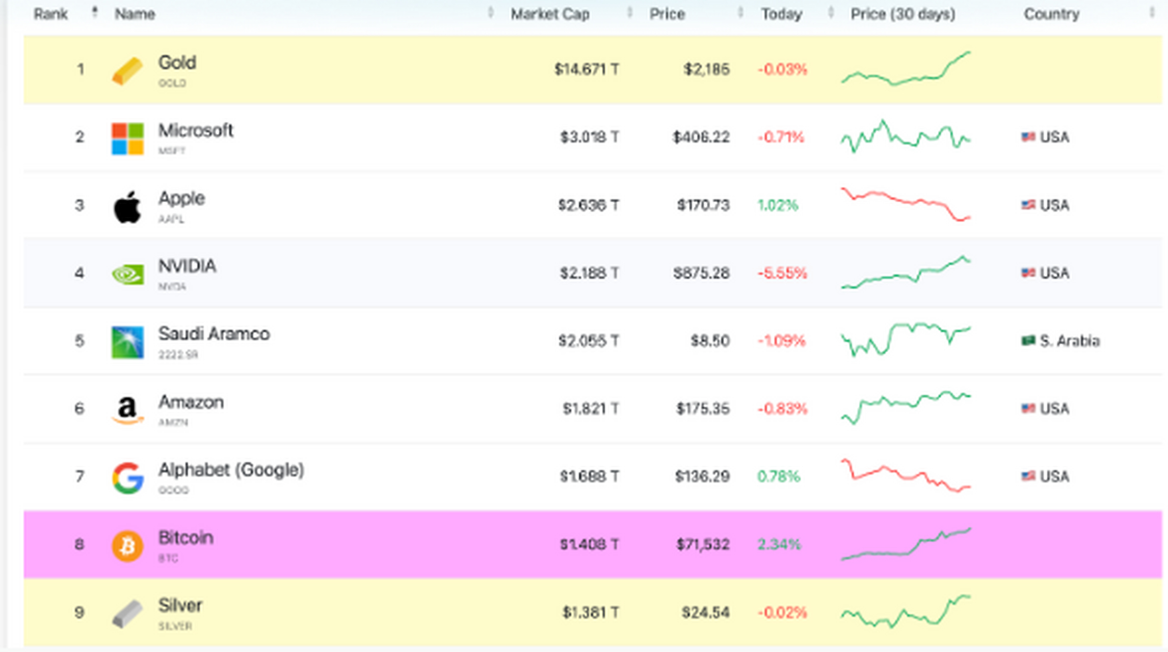Click Microsoft price $406.22
Image resolution: width=1168 pixels, height=652 pixels.
click(701, 137)
